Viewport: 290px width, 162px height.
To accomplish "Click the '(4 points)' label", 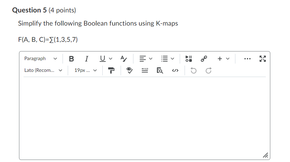I will (x=62, y=10).
